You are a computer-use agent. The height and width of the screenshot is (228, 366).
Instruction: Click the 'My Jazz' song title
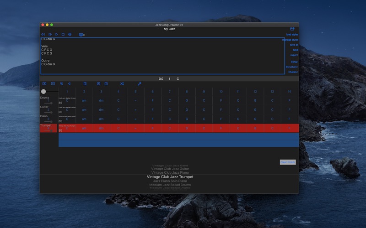tap(169, 29)
